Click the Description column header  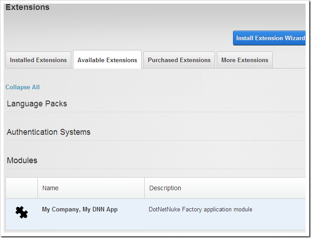[x=165, y=188]
